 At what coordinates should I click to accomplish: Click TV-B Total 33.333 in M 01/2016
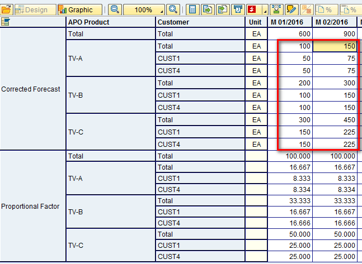point(290,200)
